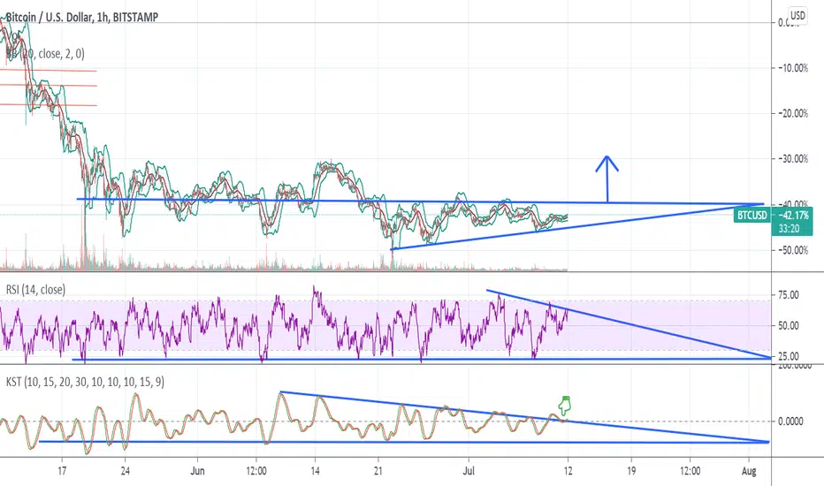824x486 pixels.
Task: Click the 0.0000 KST scale label
Action: click(790, 421)
